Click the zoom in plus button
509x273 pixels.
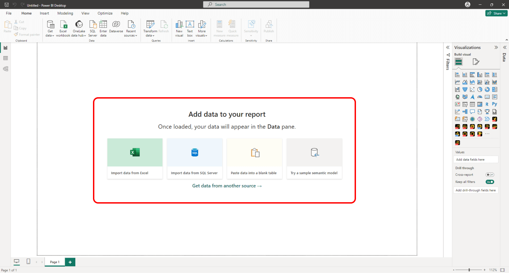click(x=485, y=270)
